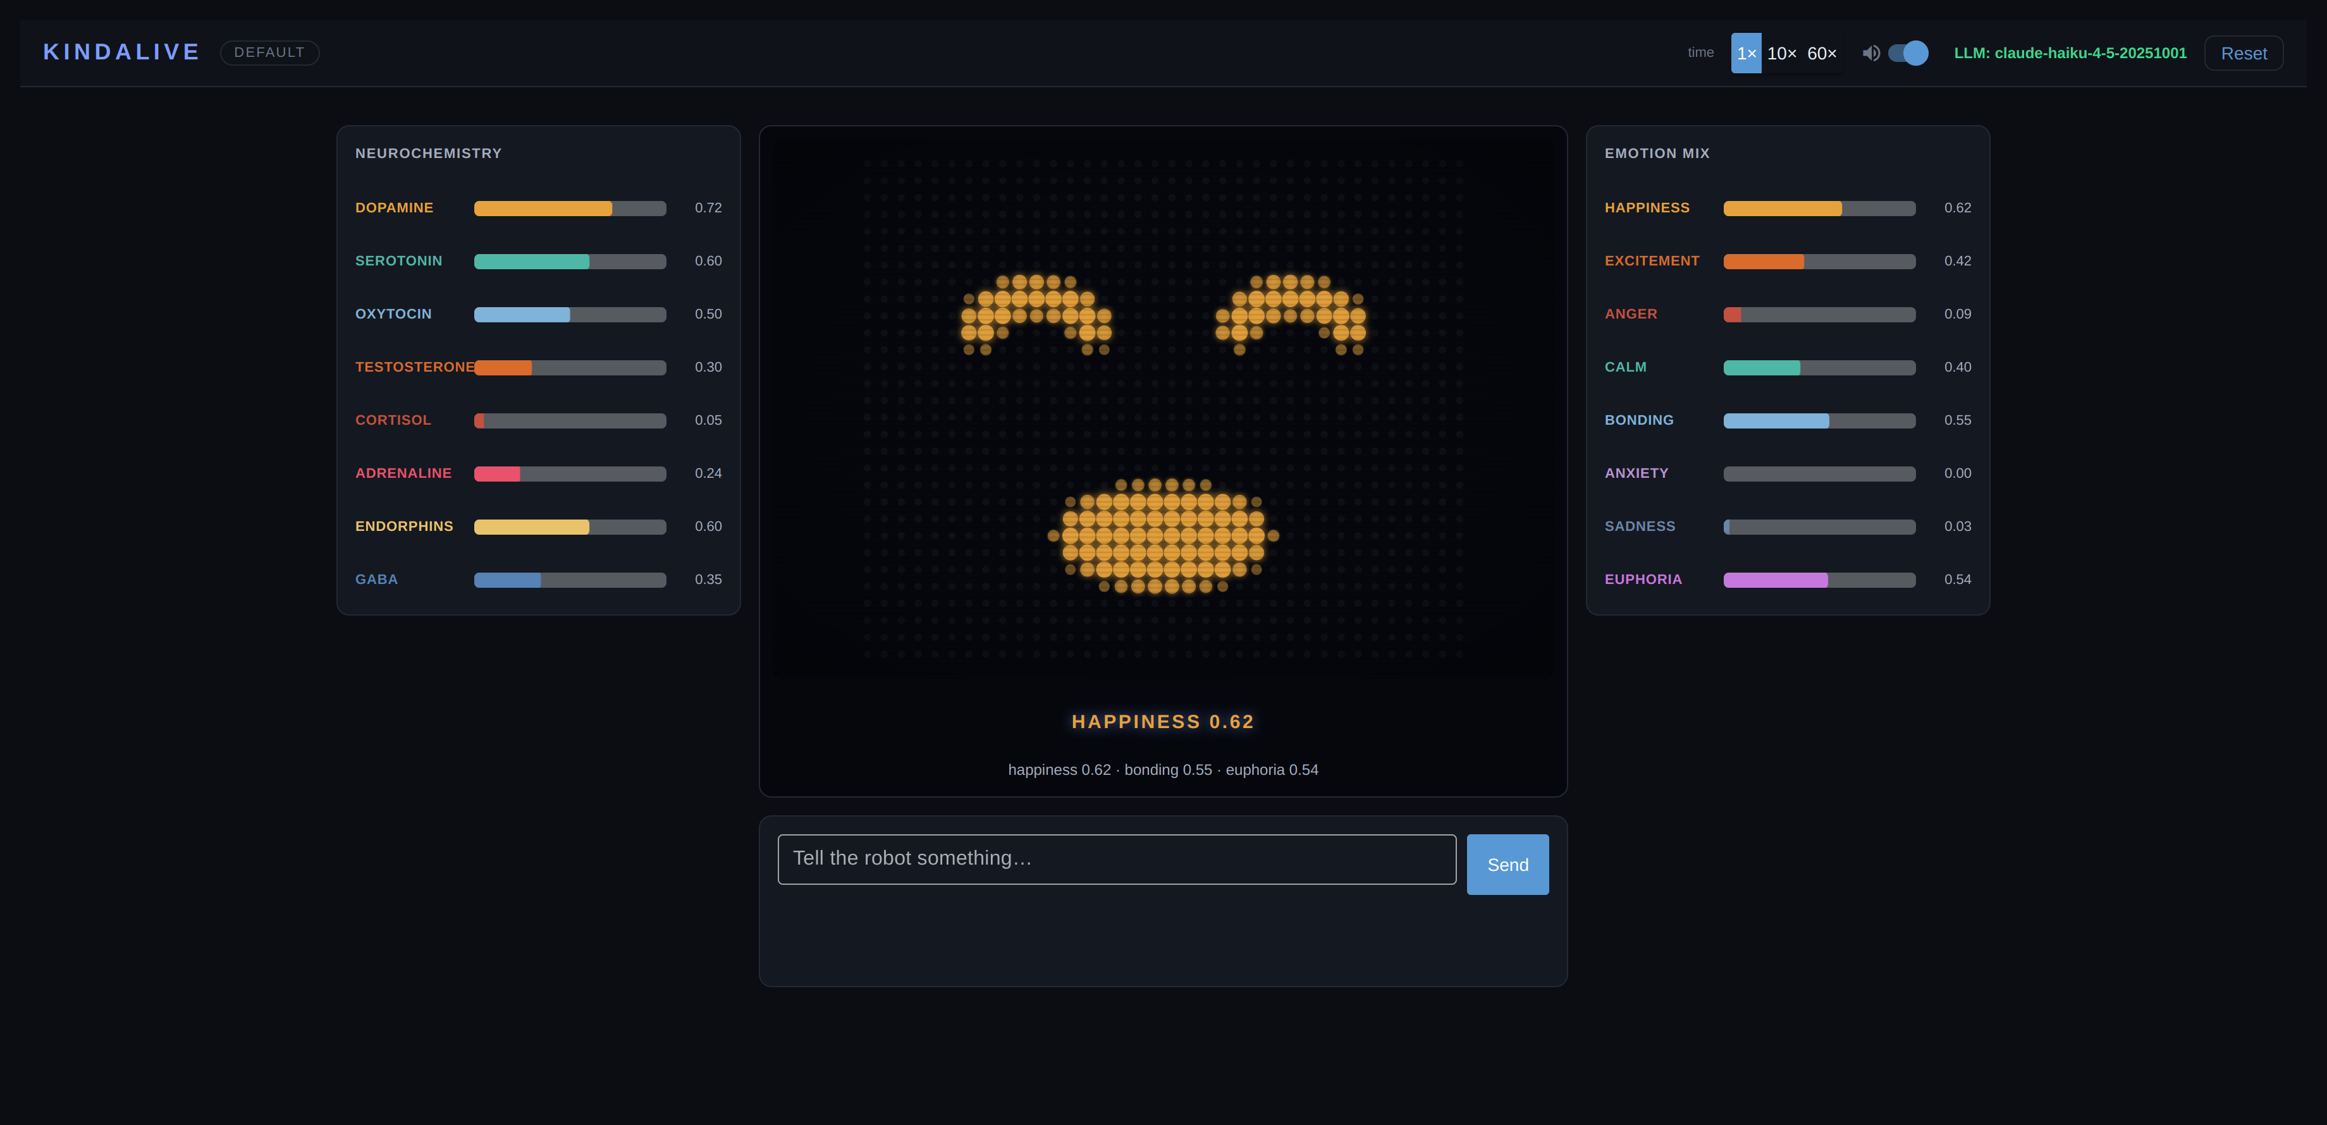Click the Reset button
The width and height of the screenshot is (2327, 1125).
click(2244, 53)
